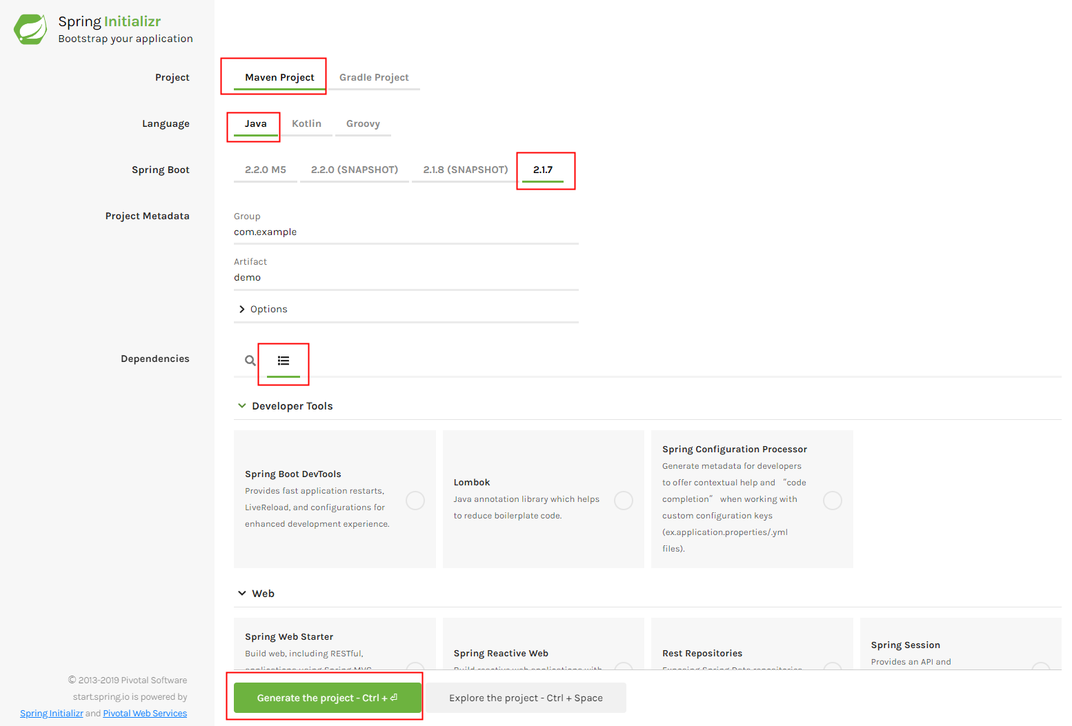Open the Pivotal Web Services link
The height and width of the screenshot is (726, 1072).
click(x=145, y=714)
